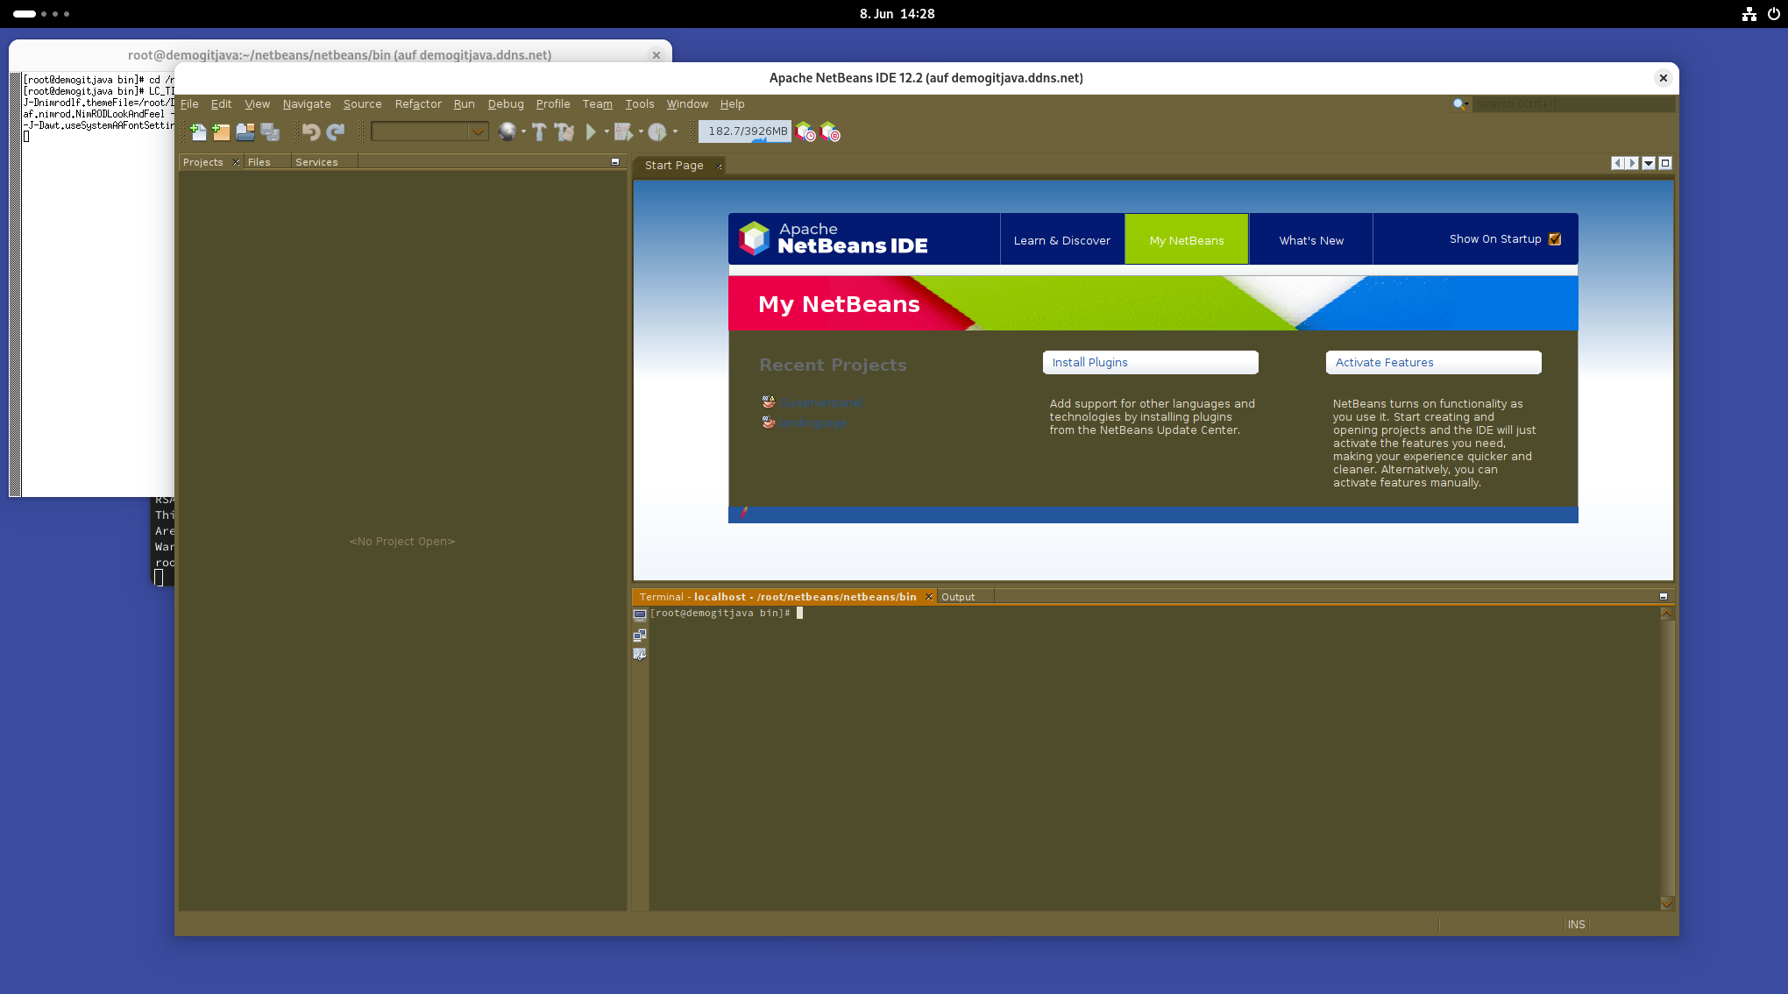Expand the browser globe dropdown arrow
Screen dimensions: 1788x994
[523, 132]
